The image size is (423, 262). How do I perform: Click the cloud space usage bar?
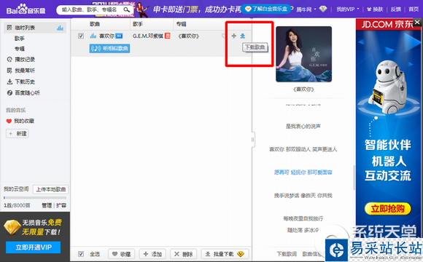coord(35,198)
